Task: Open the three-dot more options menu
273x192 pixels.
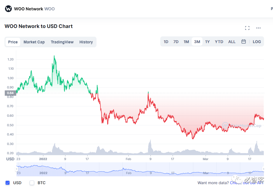Action: pyautogui.click(x=258, y=28)
